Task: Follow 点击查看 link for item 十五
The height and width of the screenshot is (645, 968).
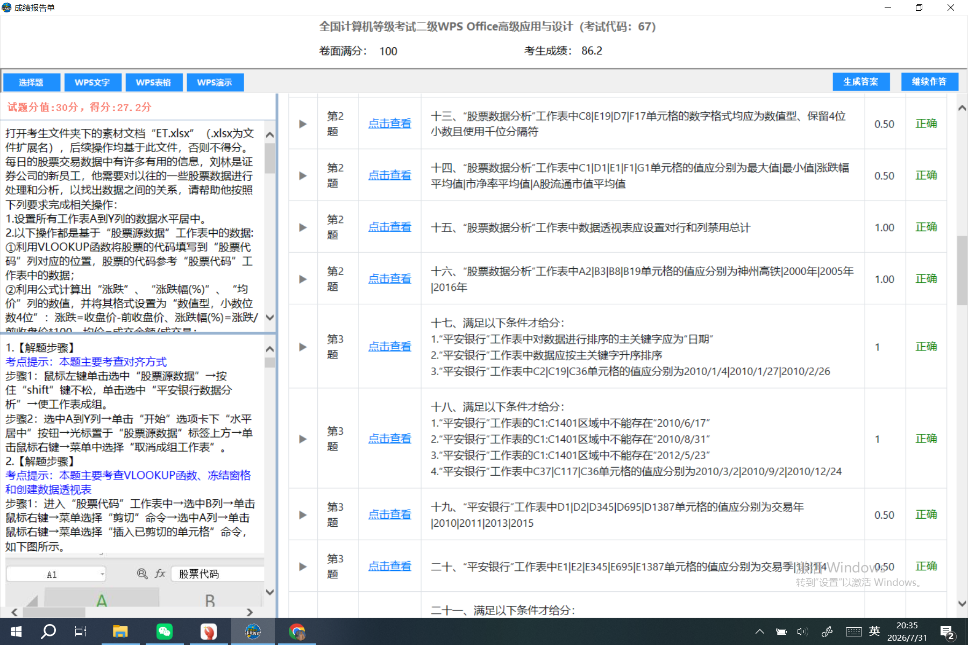Action: coord(390,227)
